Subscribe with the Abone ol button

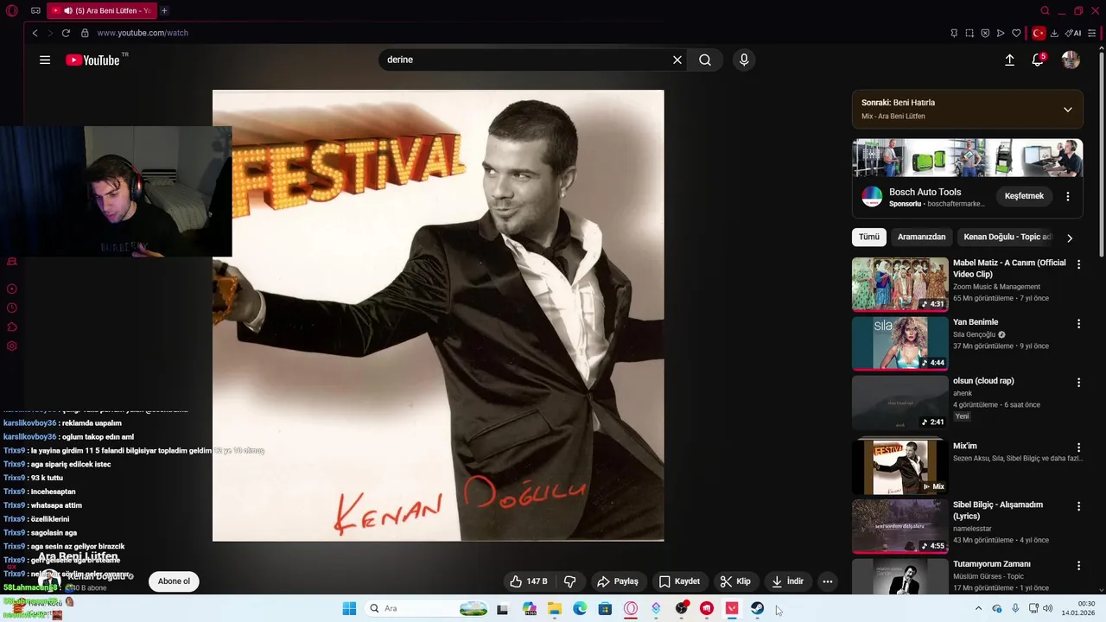[x=174, y=581]
